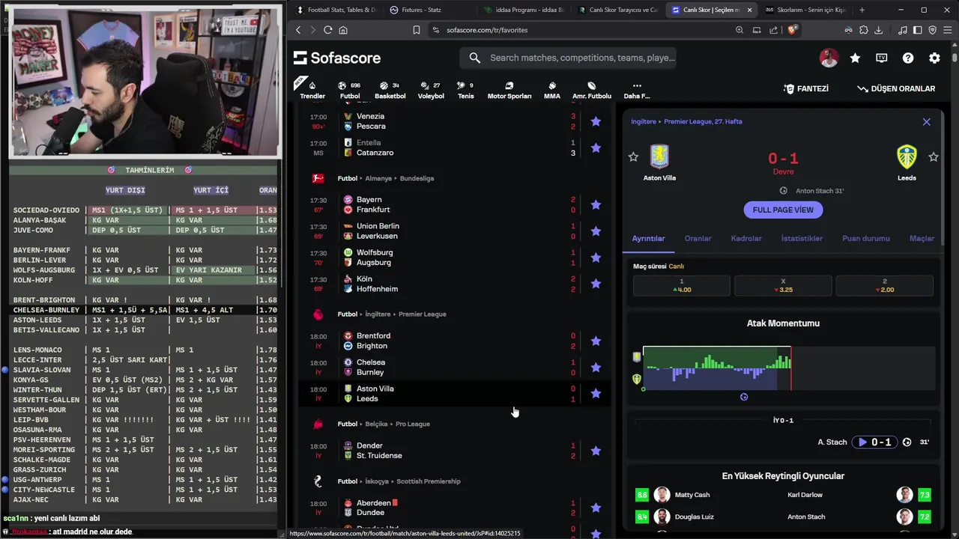Open the MMA category
The height and width of the screenshot is (539, 959).
click(x=552, y=90)
